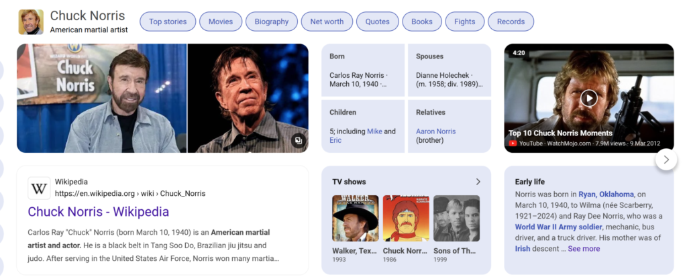
Task: Open the Biography chip
Action: [271, 21]
